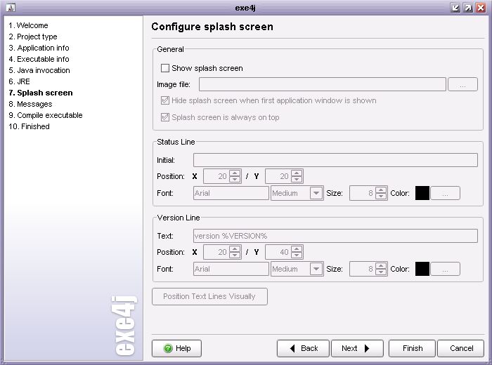Viewport: 492px width, 365px height.
Task: Go to step 5. Java invocation
Action: 39,70
